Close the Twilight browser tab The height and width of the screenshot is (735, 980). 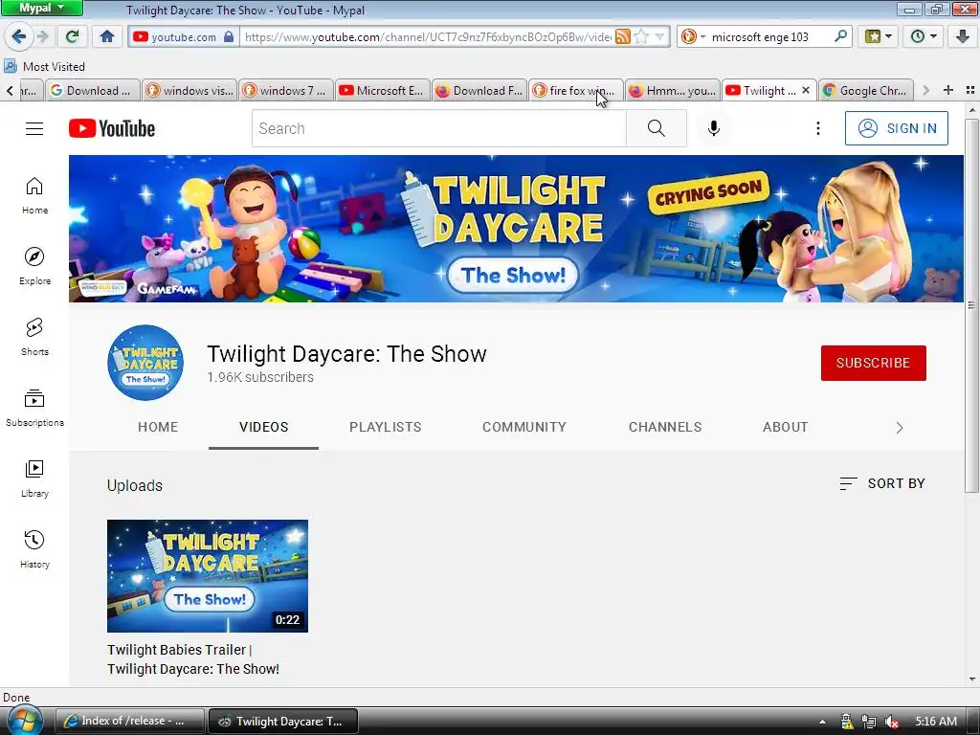(806, 91)
